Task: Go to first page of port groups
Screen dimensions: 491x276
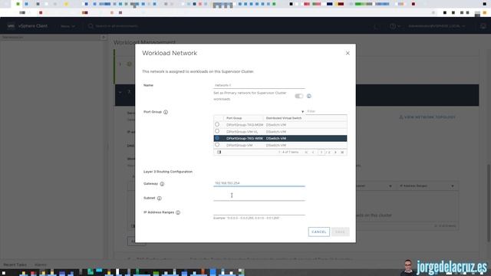Action: pos(306,153)
